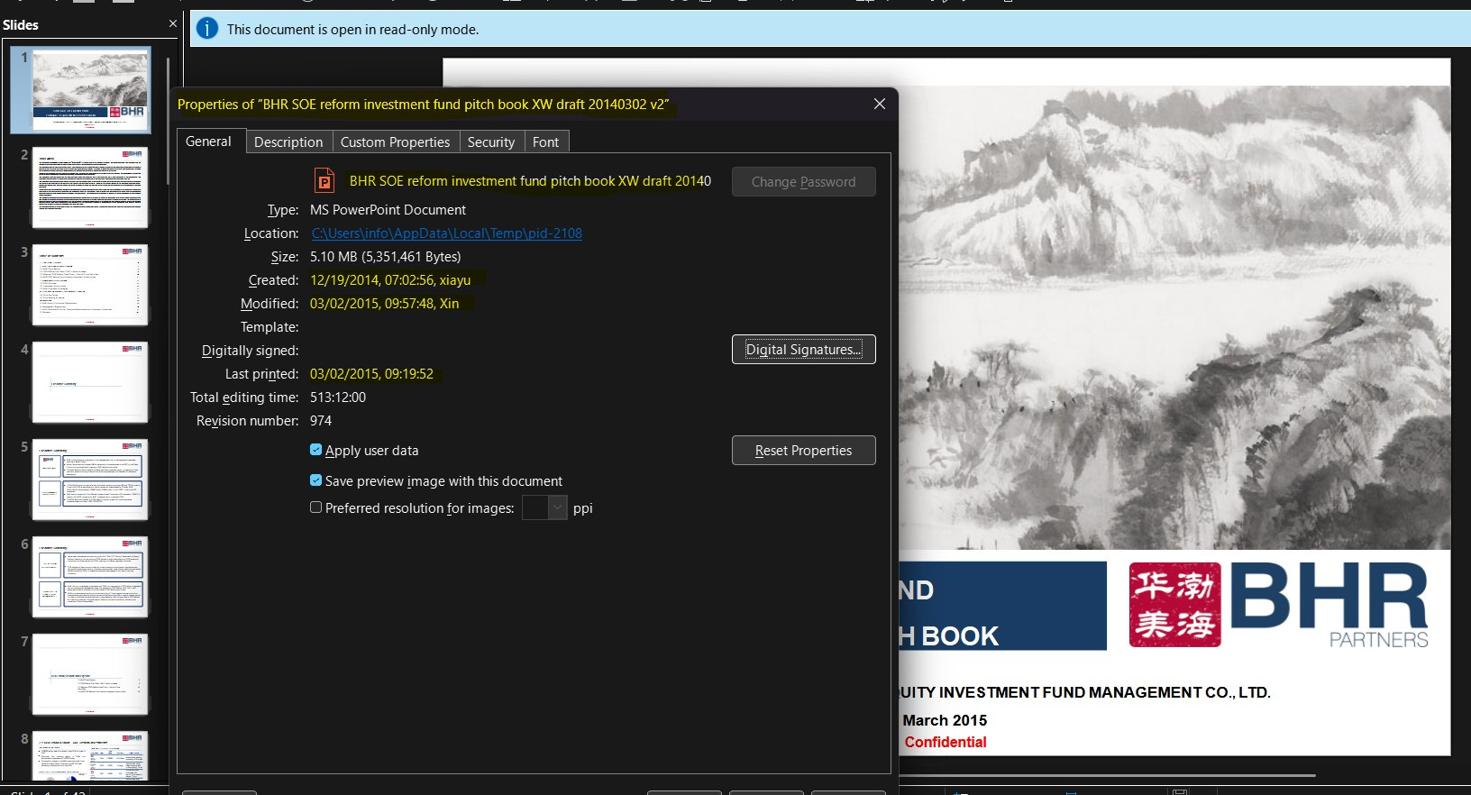Screen dimensions: 1471x795
Task: Click the document file name field
Action: (530, 181)
